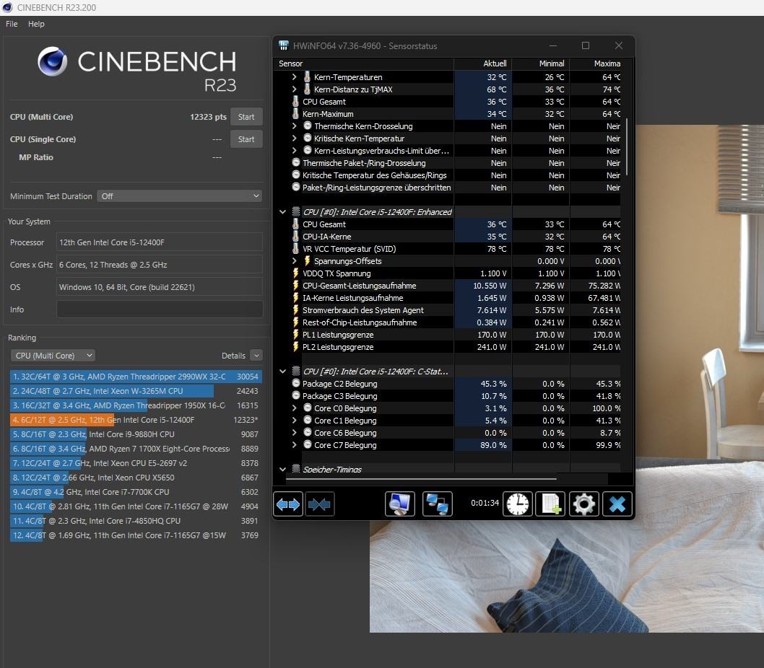
Task: Open the HWiNFO network/remote computers icon
Action: click(x=437, y=504)
